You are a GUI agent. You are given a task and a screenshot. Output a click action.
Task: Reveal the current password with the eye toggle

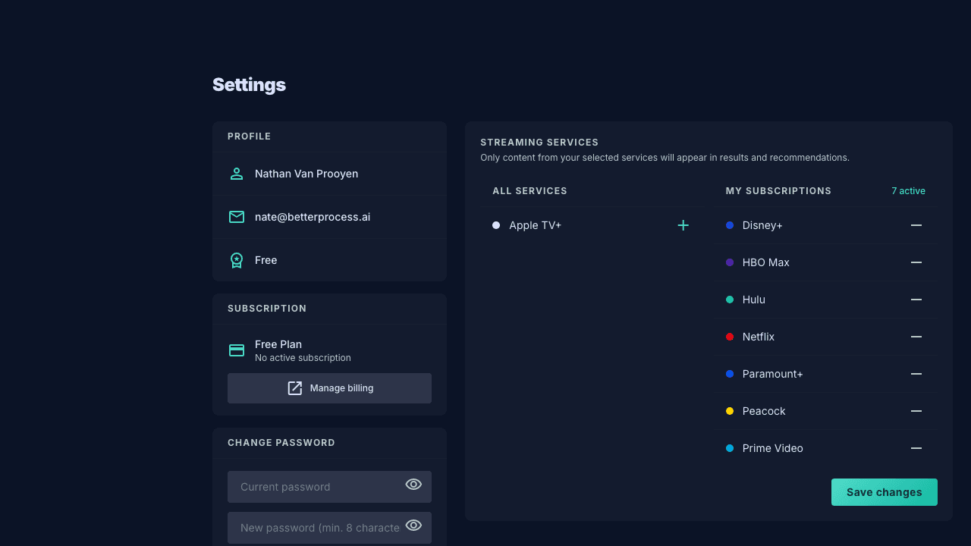point(413,484)
